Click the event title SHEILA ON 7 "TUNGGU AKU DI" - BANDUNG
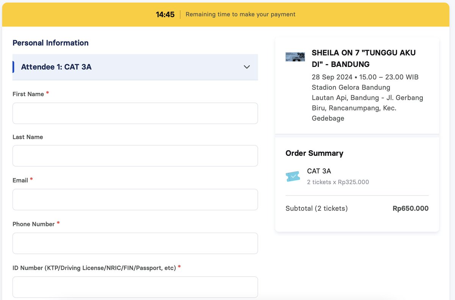The height and width of the screenshot is (300, 455). [x=364, y=58]
